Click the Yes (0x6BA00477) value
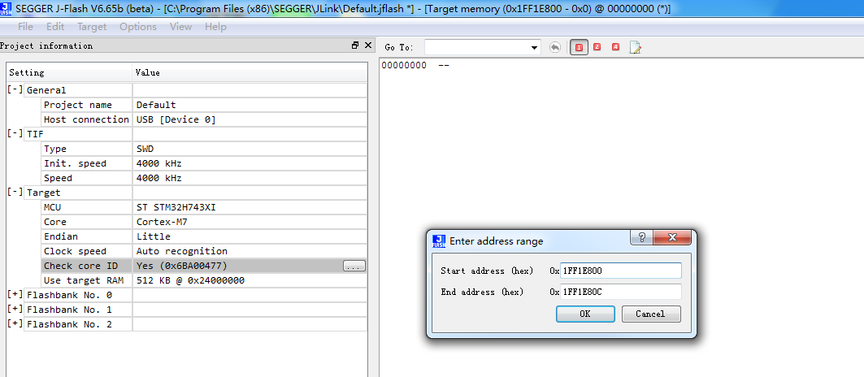Viewport: 864px width, 377px height. [x=182, y=266]
